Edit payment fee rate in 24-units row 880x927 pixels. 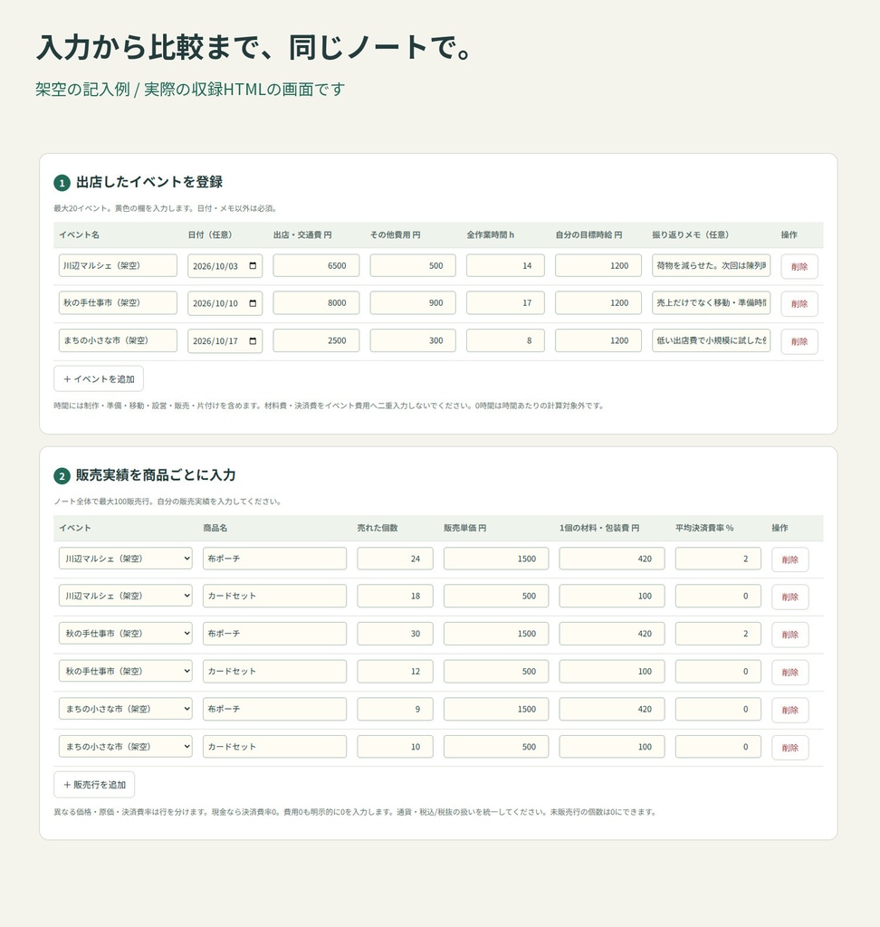pyautogui.click(x=718, y=559)
